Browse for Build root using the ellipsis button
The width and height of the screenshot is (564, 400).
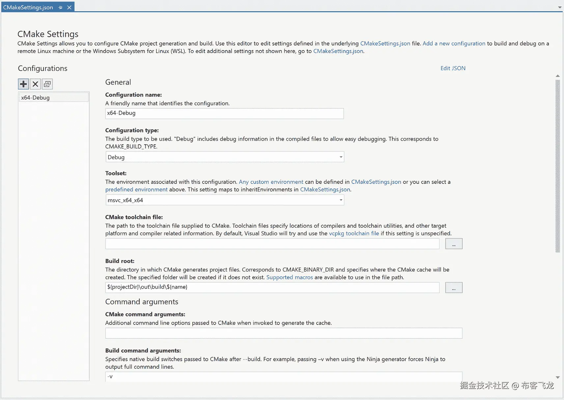(x=454, y=287)
